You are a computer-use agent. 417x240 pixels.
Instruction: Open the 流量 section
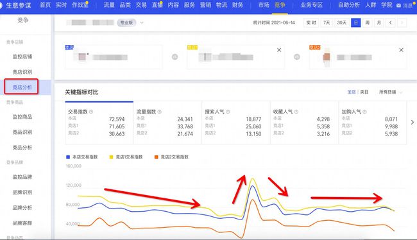click(109, 5)
